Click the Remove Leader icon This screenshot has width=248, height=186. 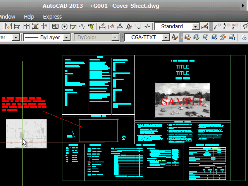[x=235, y=26]
